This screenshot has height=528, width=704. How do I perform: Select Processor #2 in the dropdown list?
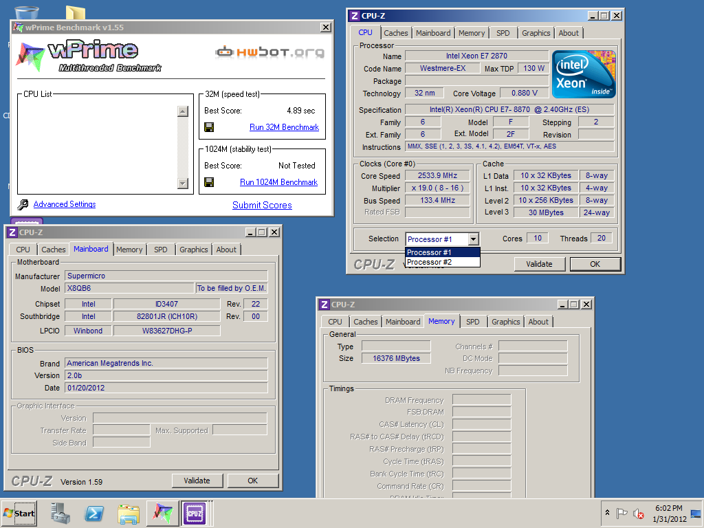tap(443, 262)
